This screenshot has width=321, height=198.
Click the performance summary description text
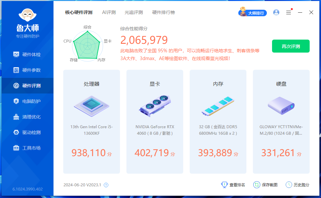190,55
